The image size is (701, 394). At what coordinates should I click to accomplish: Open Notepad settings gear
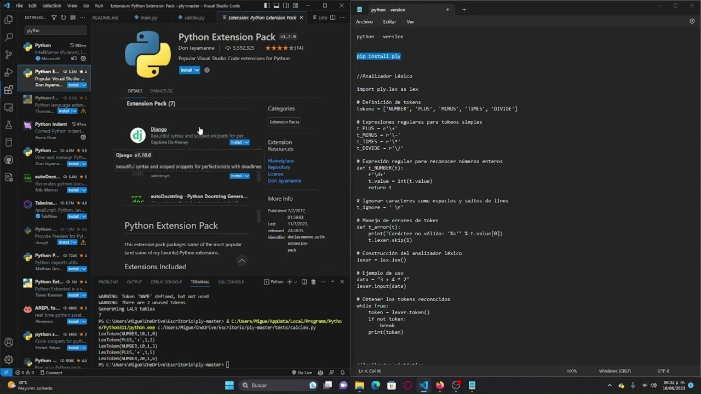point(692,21)
